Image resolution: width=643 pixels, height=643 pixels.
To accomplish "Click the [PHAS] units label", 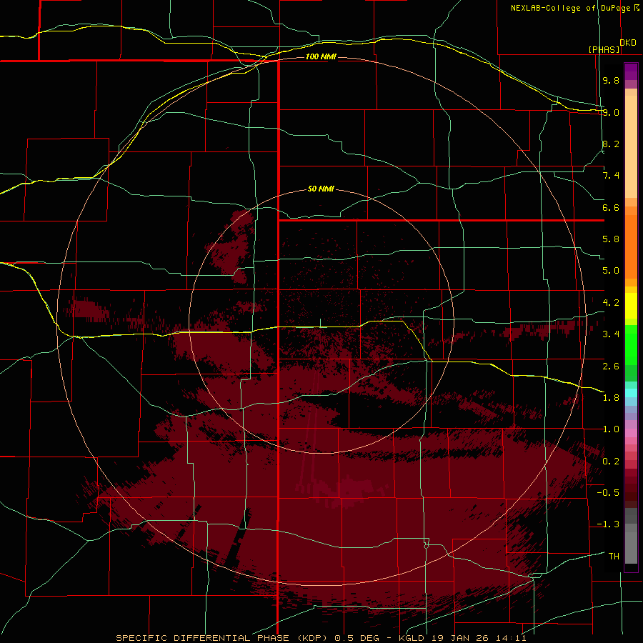I will [x=604, y=49].
